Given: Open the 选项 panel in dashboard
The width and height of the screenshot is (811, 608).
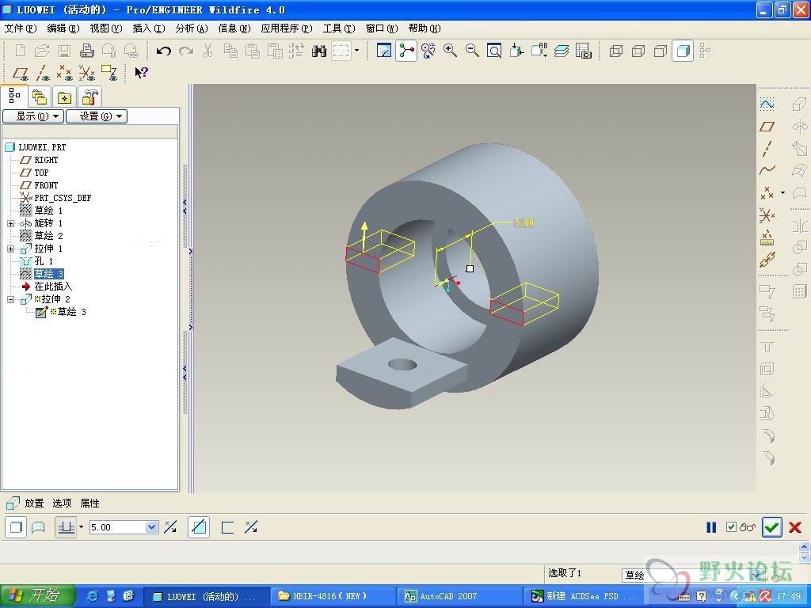Looking at the screenshot, I should [62, 503].
